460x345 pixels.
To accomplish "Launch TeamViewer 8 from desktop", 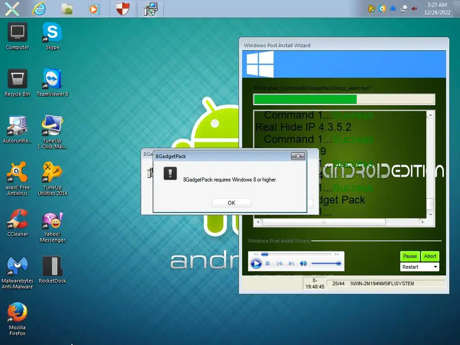I will 53,83.
